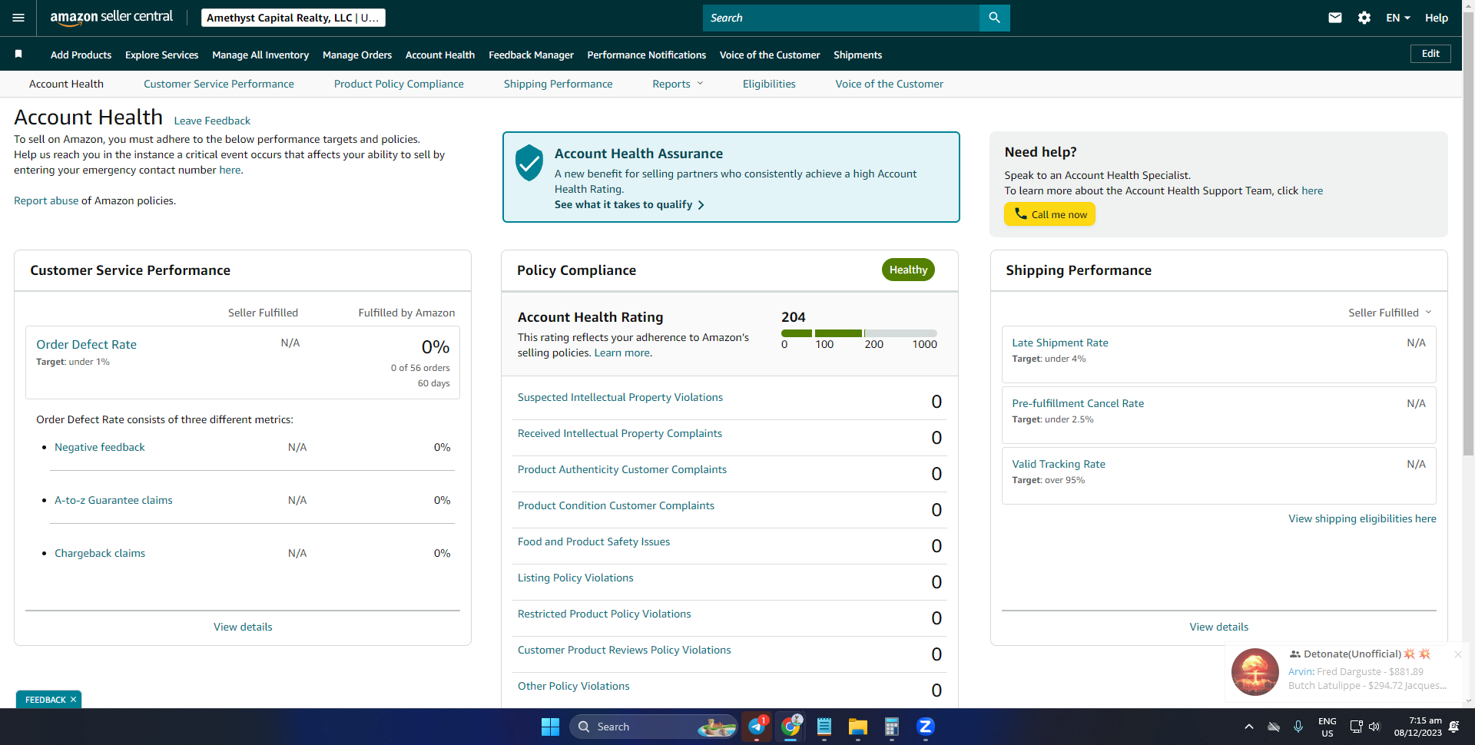1475x745 pixels.
Task: Expand the Reports dropdown tab
Action: pyautogui.click(x=678, y=84)
